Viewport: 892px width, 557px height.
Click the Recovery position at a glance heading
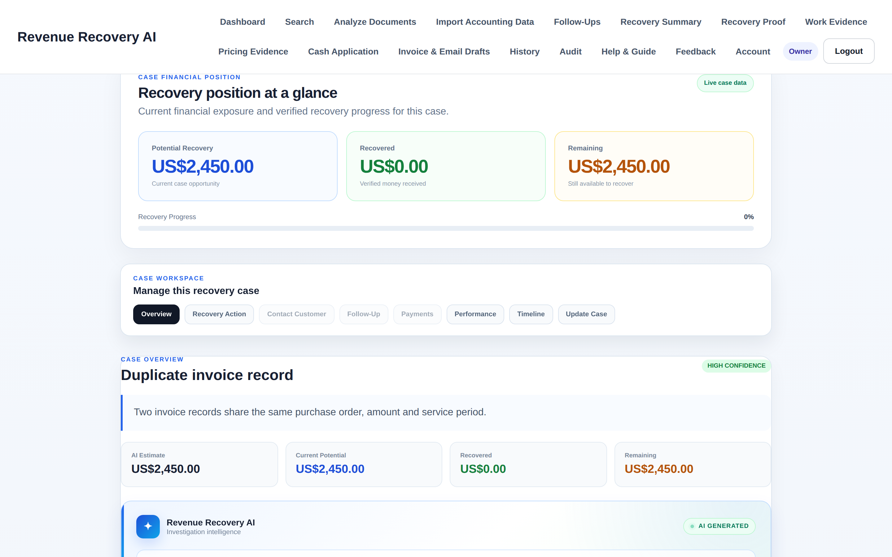coord(237,93)
